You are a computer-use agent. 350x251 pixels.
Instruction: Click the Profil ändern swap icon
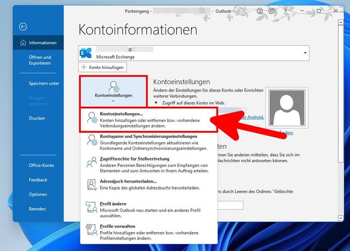pos(92,207)
